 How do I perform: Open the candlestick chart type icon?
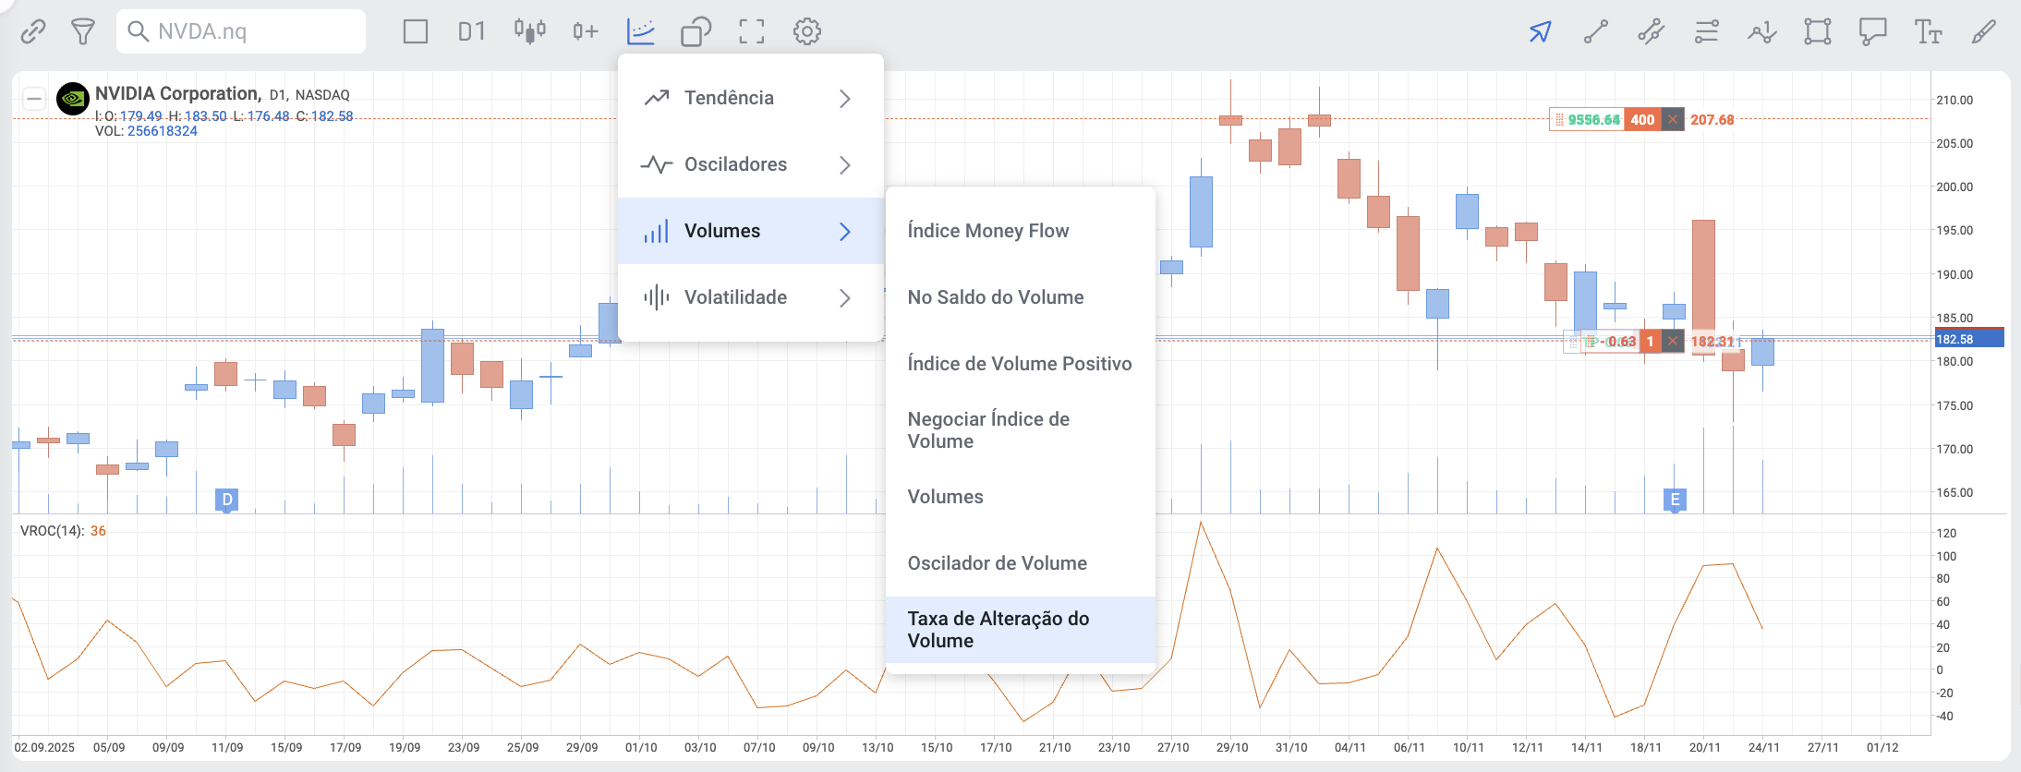[x=529, y=31]
